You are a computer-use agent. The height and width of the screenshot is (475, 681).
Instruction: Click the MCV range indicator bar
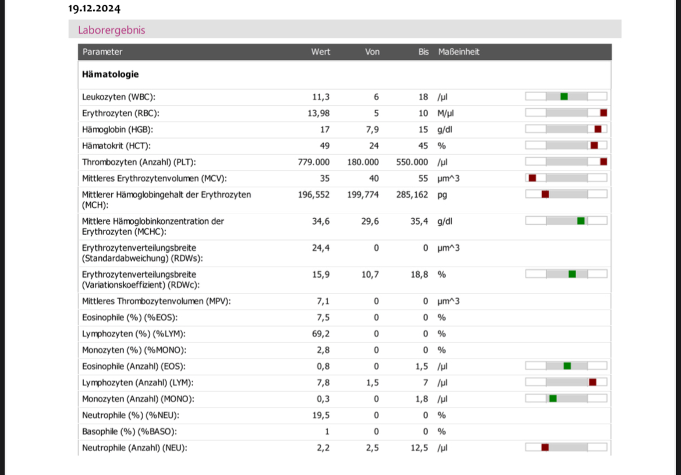(566, 178)
